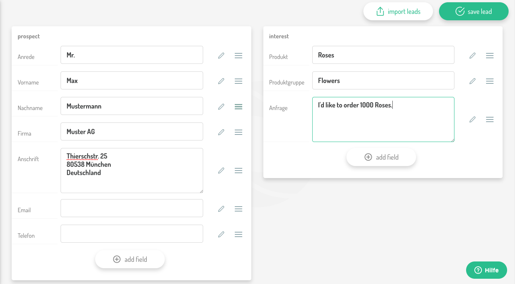Click into the empty Telefon input
515x284 pixels.
point(132,234)
